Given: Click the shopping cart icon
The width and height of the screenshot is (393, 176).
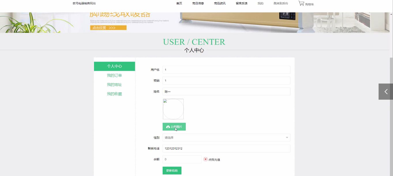Looking at the screenshot, I should pyautogui.click(x=301, y=3).
